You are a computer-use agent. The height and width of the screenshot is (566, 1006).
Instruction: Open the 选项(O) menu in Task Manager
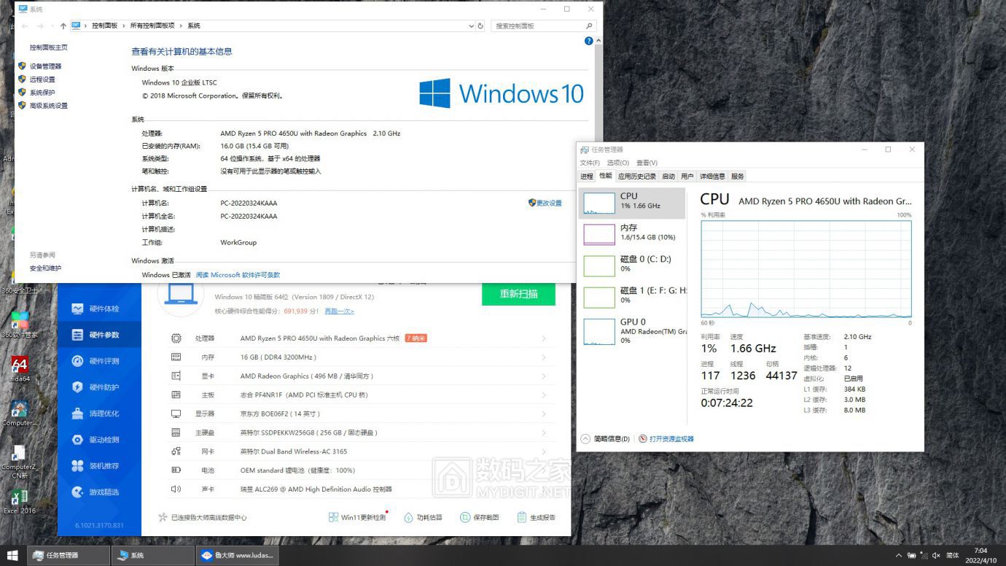click(617, 163)
